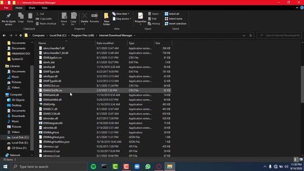This screenshot has width=304, height=171.
Task: Click Program Files (x86) in address bar
Action: click(83, 36)
